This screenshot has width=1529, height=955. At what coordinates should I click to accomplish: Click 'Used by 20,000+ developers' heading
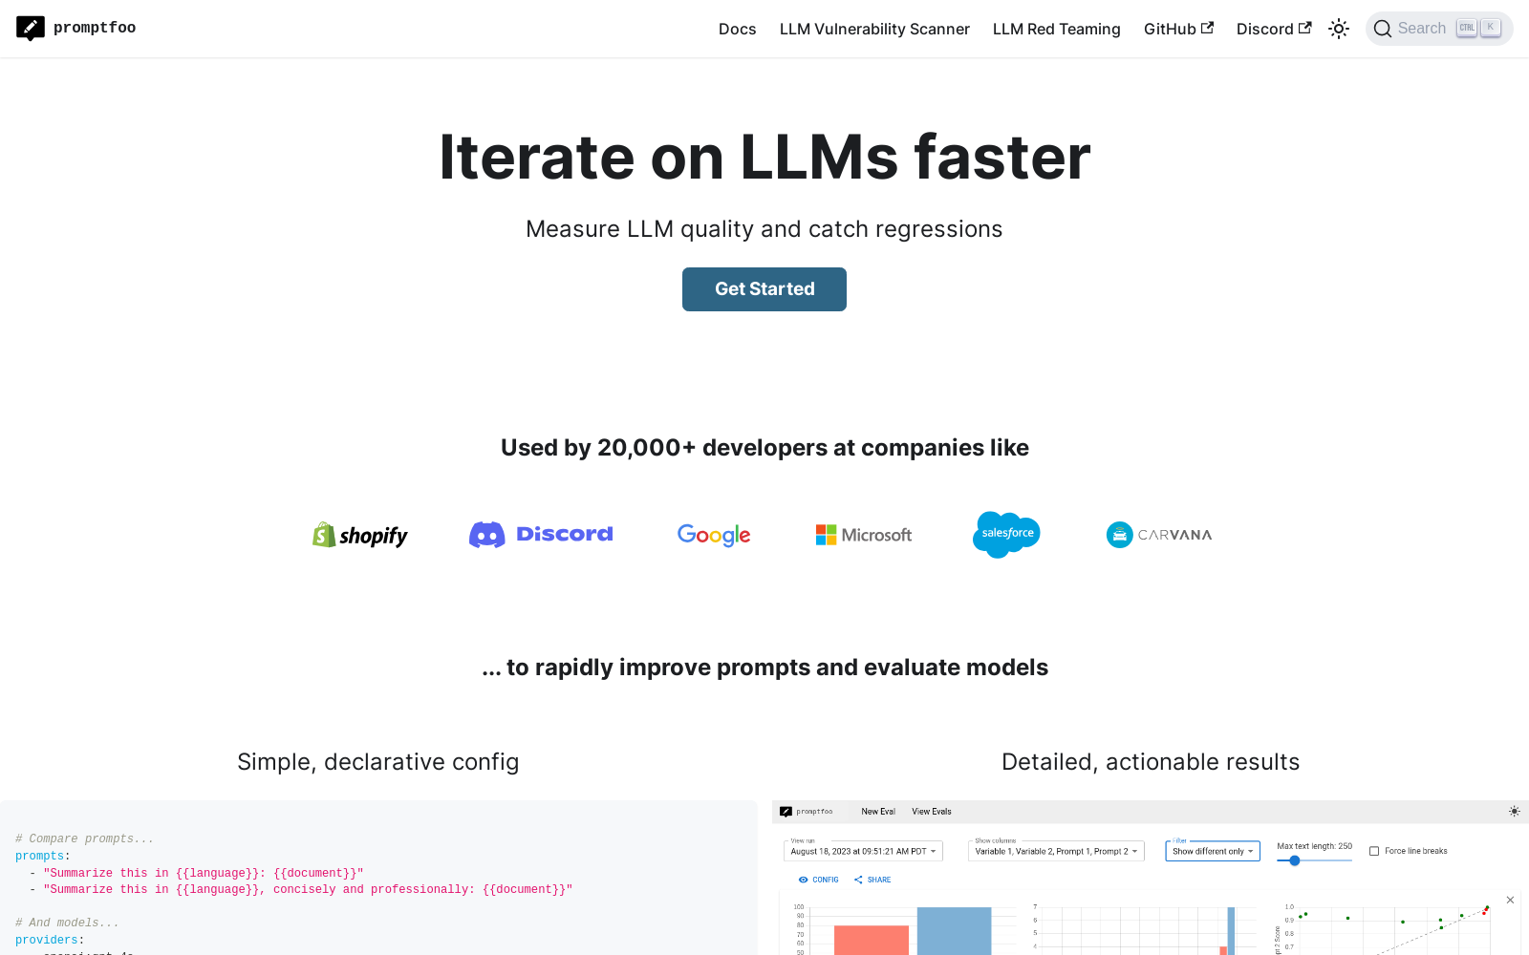[x=764, y=448]
